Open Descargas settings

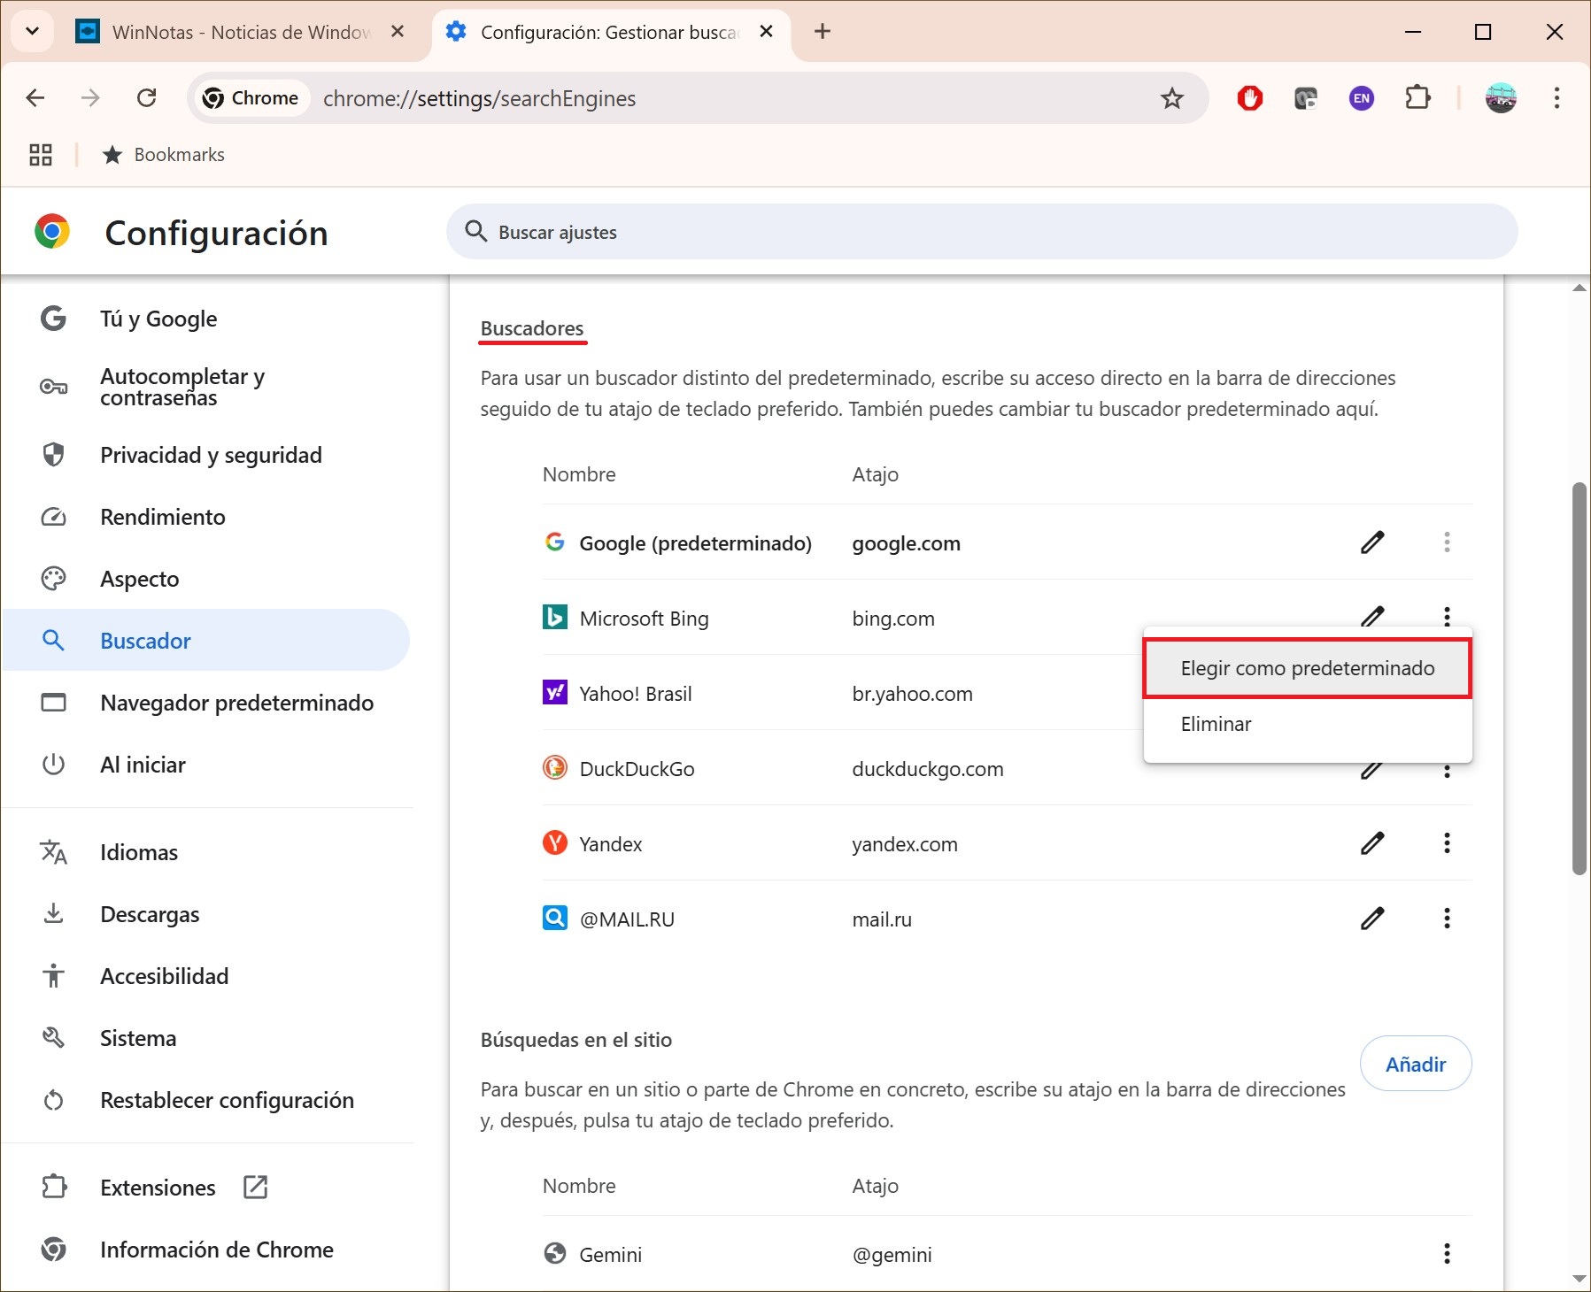point(207,914)
